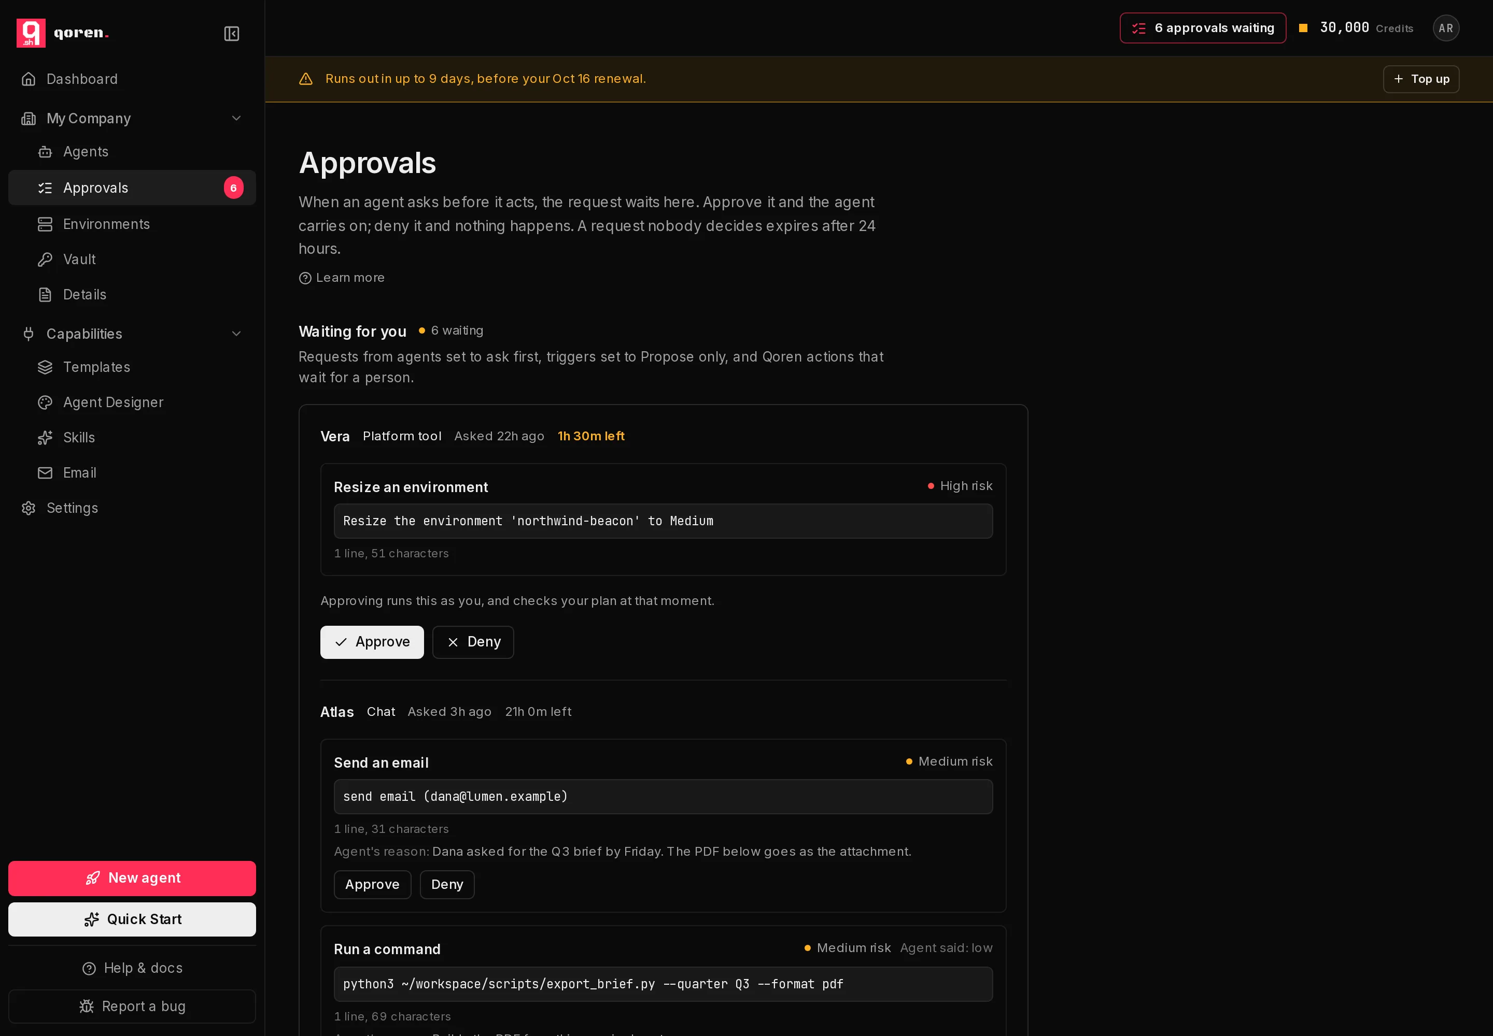Click the checklist icon in the approvals waiting pill
The height and width of the screenshot is (1036, 1493).
(x=1138, y=28)
